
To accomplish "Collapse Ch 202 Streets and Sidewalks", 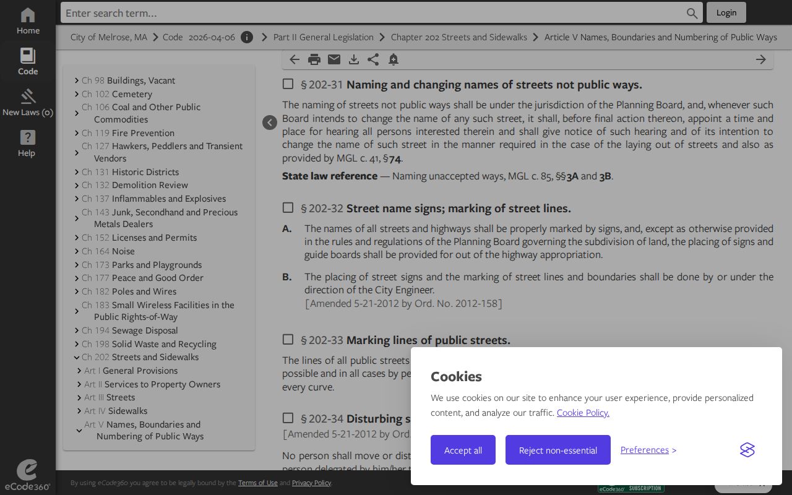I will [x=77, y=357].
